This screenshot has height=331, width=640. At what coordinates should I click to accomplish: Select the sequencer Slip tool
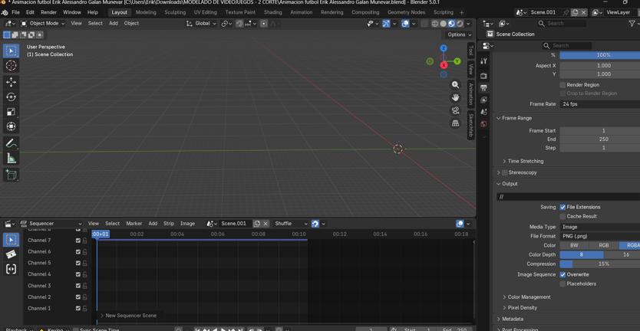coord(11,269)
